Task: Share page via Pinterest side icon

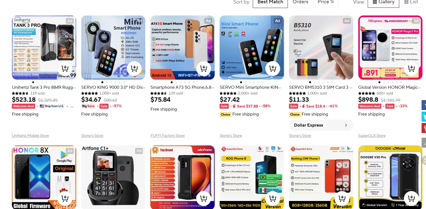Action: click(424, 128)
